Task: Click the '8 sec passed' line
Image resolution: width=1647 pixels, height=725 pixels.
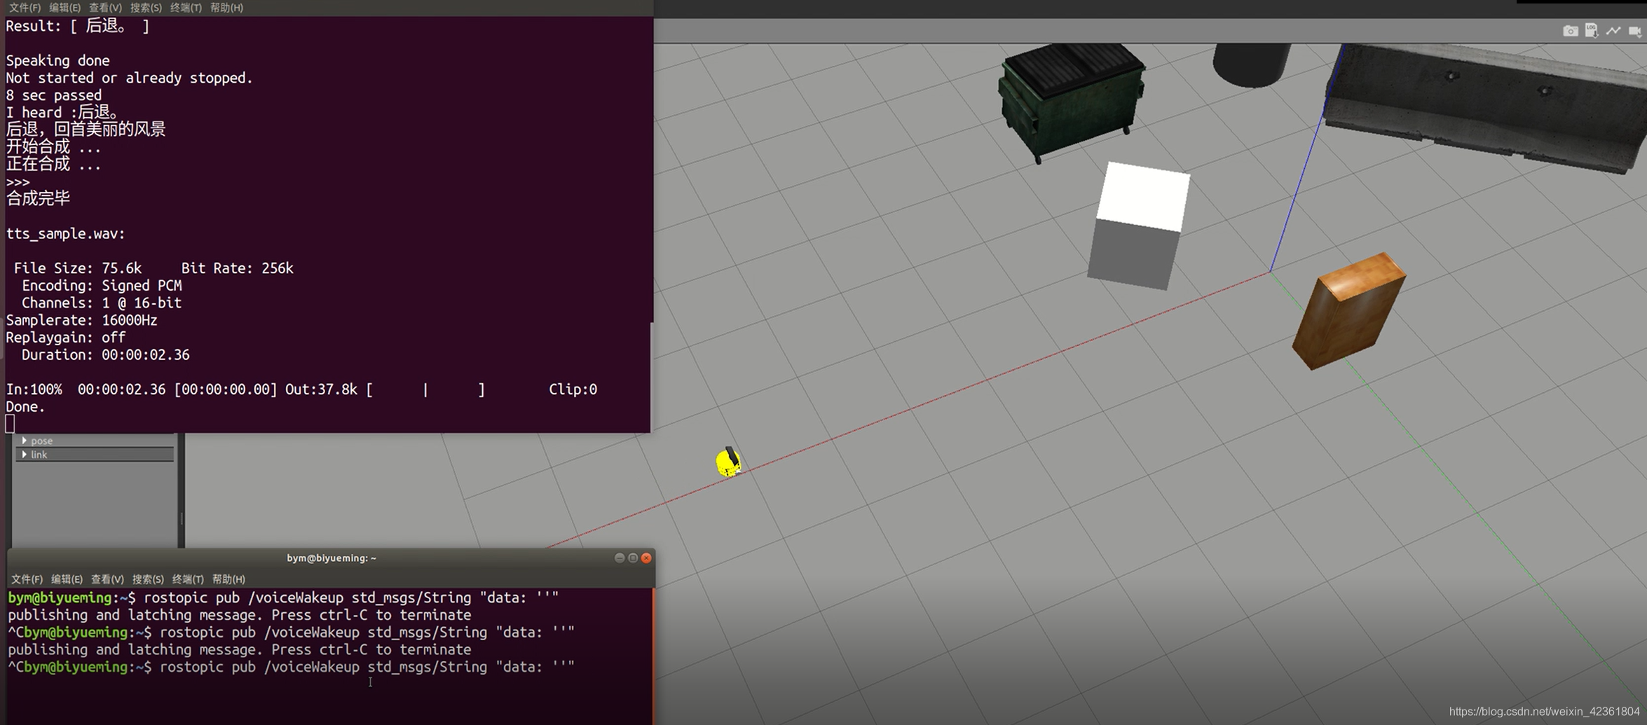Action: click(x=54, y=95)
